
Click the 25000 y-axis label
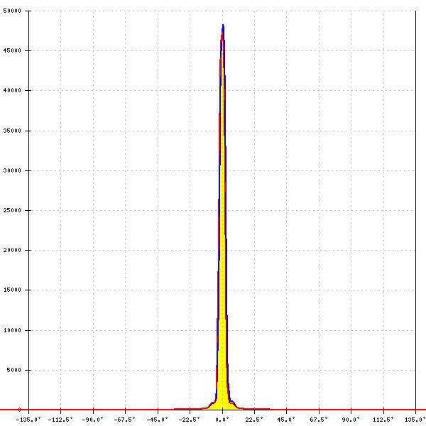point(12,210)
